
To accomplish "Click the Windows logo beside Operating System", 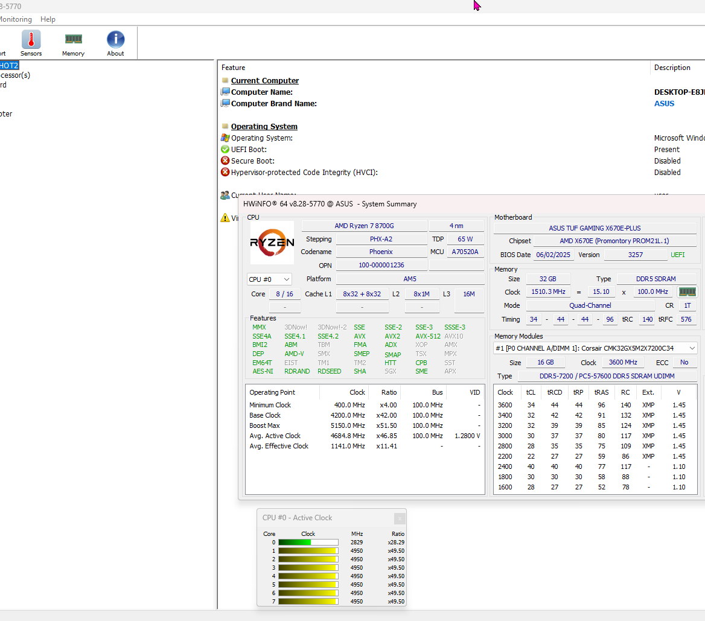I will [225, 138].
